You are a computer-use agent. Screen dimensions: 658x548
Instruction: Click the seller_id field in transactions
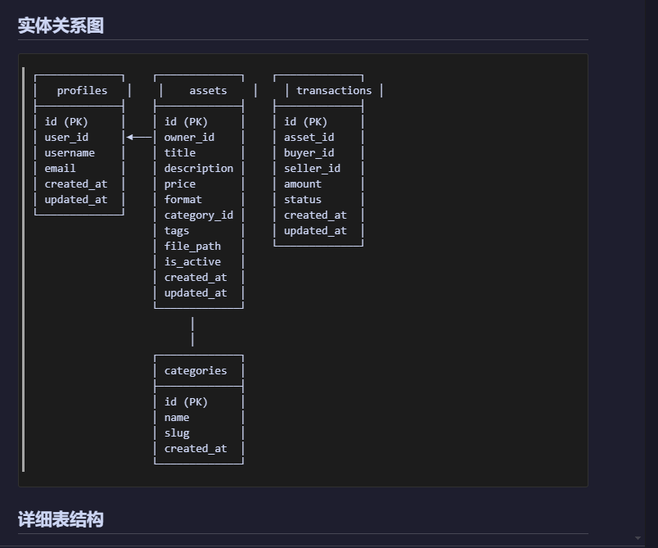(312, 169)
